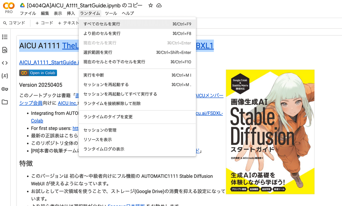Click the Colab PRO logo
The image size is (342, 206).
pyautogui.click(x=9, y=8)
